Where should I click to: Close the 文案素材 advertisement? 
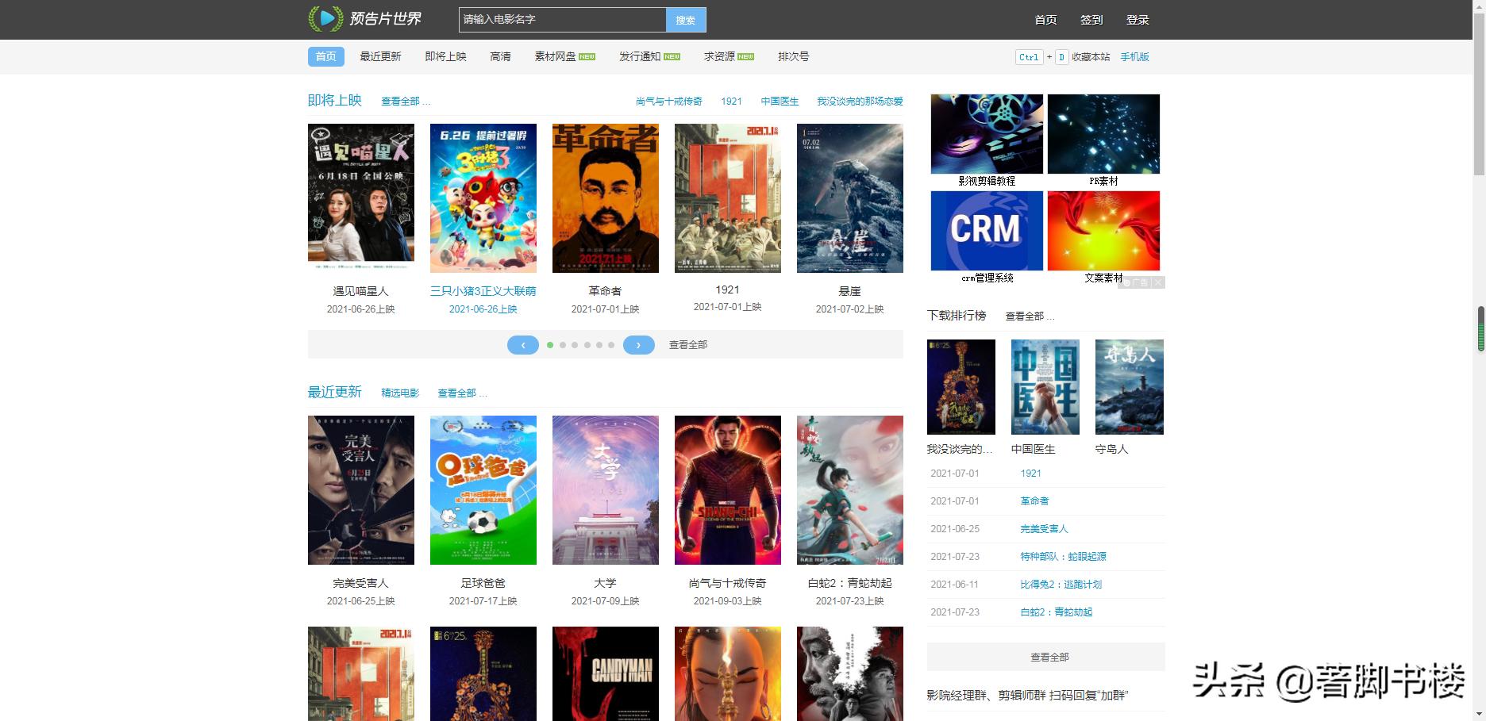(1158, 282)
